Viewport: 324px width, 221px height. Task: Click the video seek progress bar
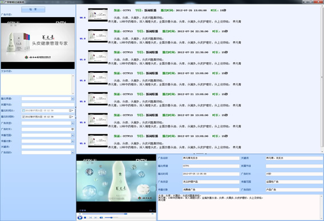116,214
